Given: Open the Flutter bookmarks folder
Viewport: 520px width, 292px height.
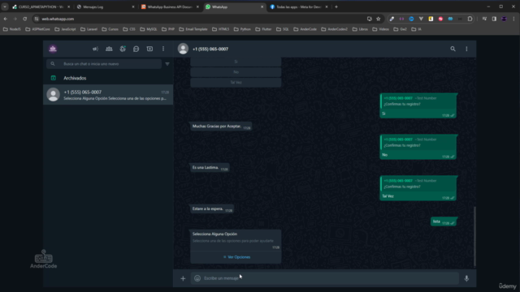Looking at the screenshot, I should [263, 29].
